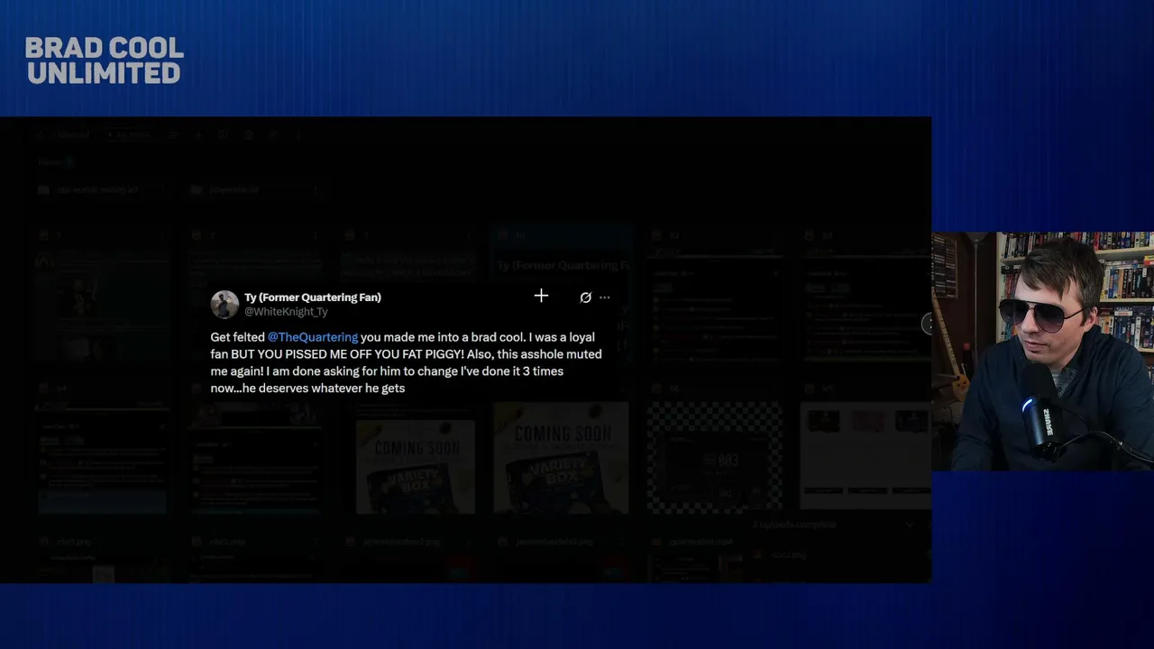
Task: Click the 'uploads complete' status text
Action: tap(794, 525)
